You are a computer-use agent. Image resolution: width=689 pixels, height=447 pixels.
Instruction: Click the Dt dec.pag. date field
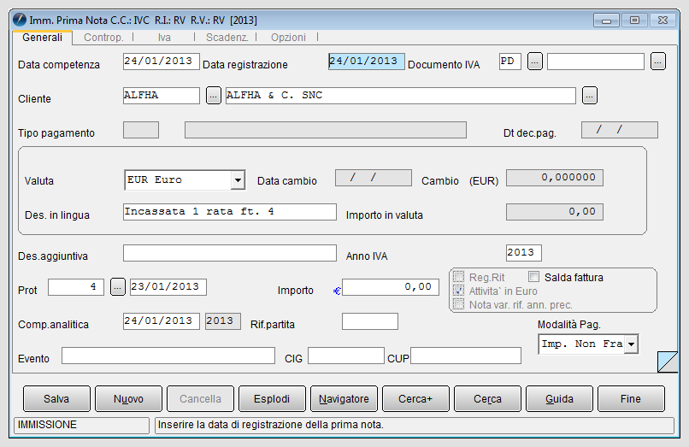(x=620, y=130)
